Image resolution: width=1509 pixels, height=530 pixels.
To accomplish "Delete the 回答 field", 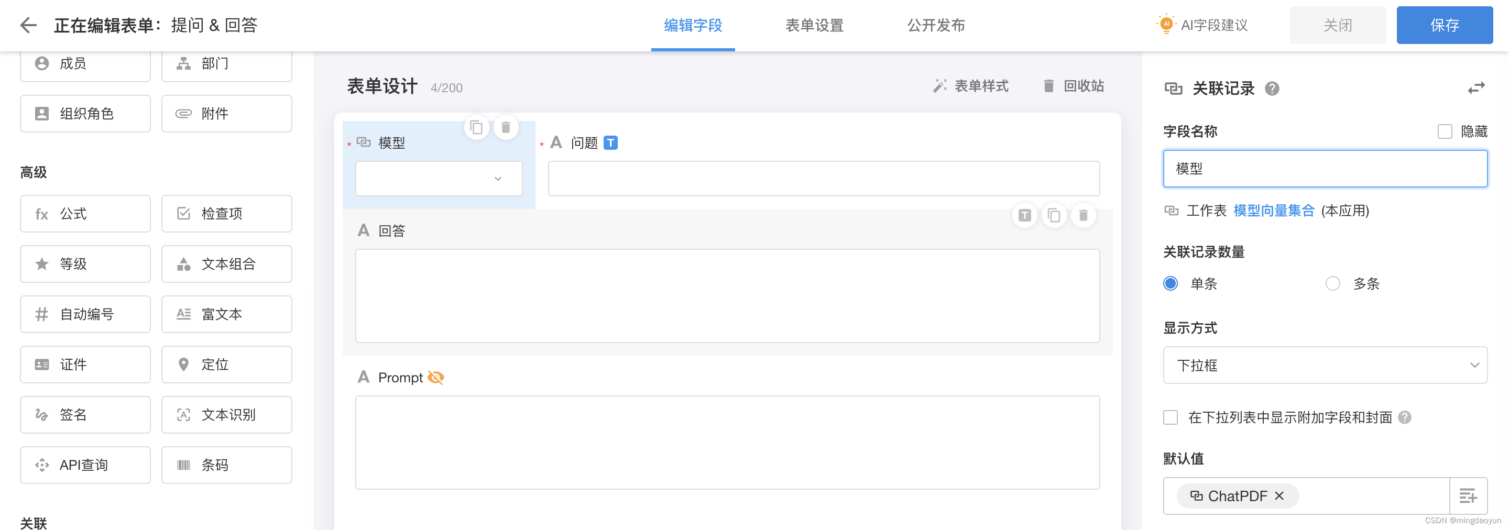I will click(x=1083, y=216).
